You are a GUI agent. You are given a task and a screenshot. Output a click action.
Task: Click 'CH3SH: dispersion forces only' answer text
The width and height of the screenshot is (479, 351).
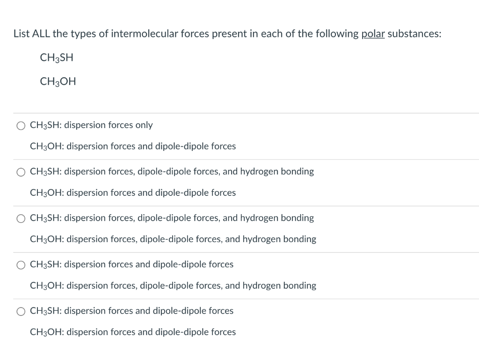[x=91, y=125]
